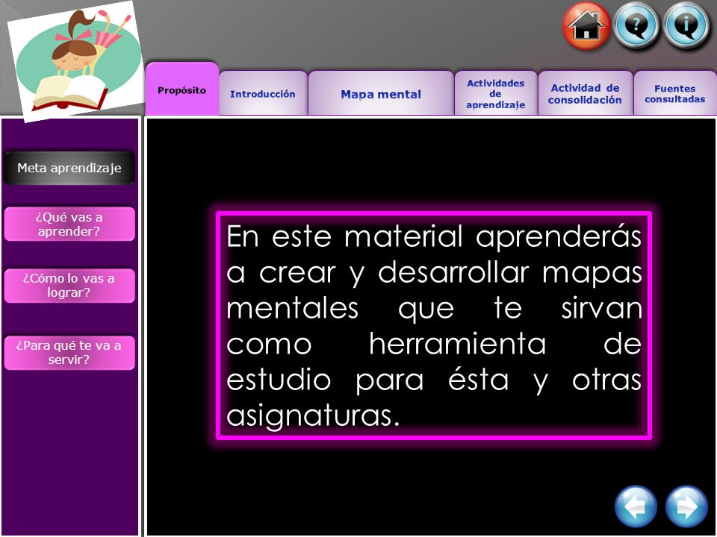Viewport: 717px width, 537px height.
Task: Open ¿Cómo lo vas a lograr? button
Action: pos(69,286)
